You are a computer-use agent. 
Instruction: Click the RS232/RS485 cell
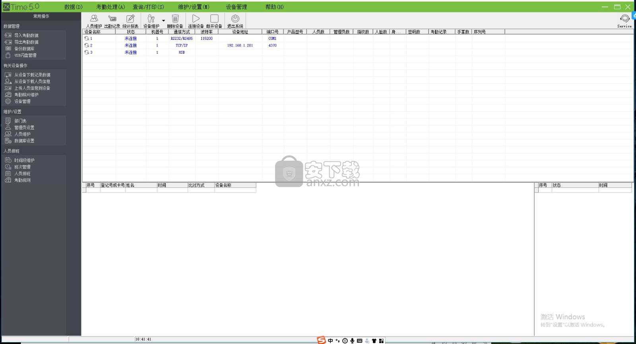tap(182, 39)
